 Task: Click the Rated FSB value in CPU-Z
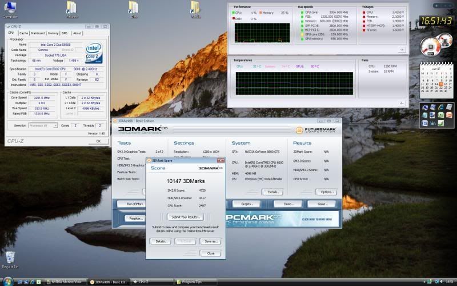(x=42, y=114)
